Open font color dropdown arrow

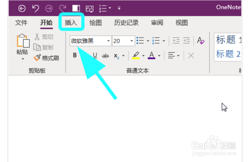click(x=159, y=56)
